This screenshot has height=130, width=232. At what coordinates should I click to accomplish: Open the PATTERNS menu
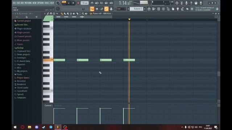click(28, 3)
